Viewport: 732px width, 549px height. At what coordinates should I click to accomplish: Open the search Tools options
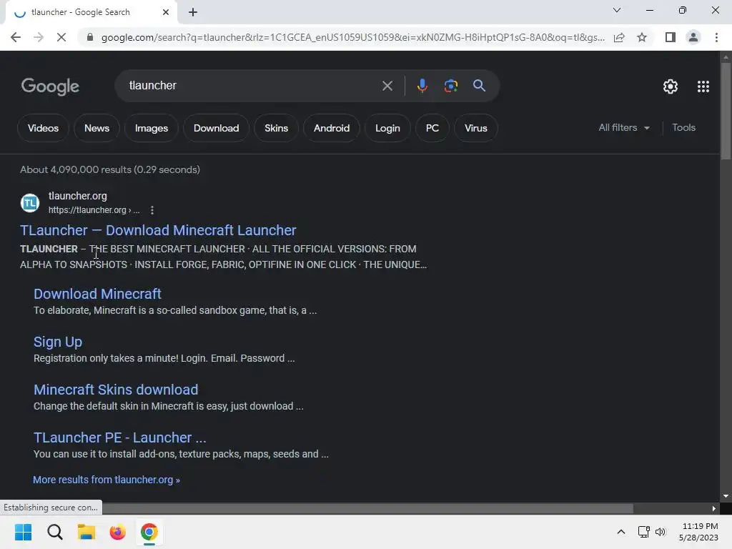pyautogui.click(x=683, y=127)
